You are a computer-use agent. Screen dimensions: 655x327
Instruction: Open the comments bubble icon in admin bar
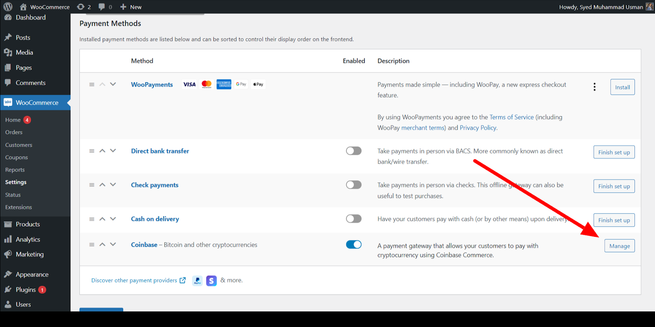click(102, 7)
